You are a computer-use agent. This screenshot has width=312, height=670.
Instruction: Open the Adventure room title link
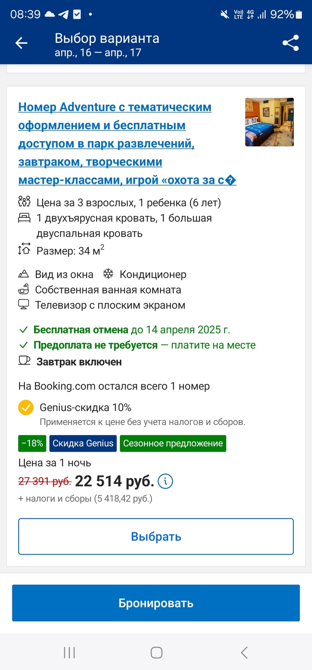[115, 143]
